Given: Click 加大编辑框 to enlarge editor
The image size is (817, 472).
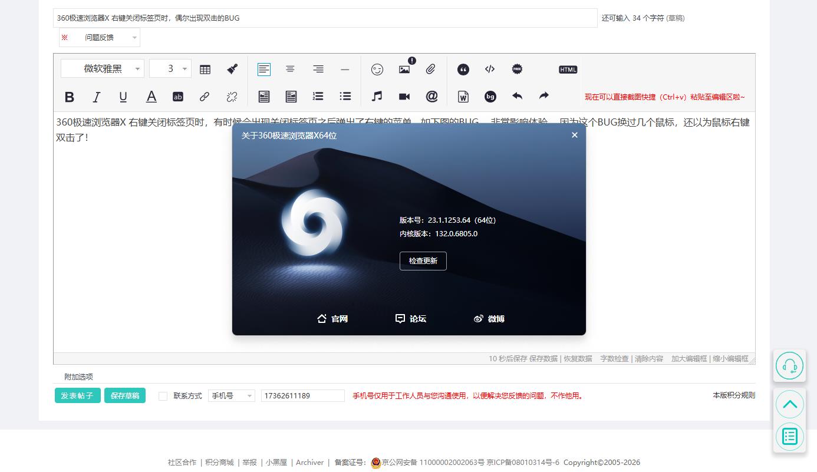Looking at the screenshot, I should click(x=689, y=359).
